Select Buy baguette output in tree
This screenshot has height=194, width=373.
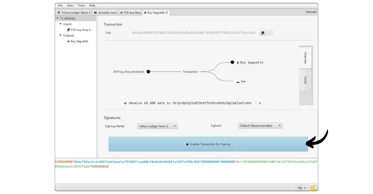[x=79, y=41]
